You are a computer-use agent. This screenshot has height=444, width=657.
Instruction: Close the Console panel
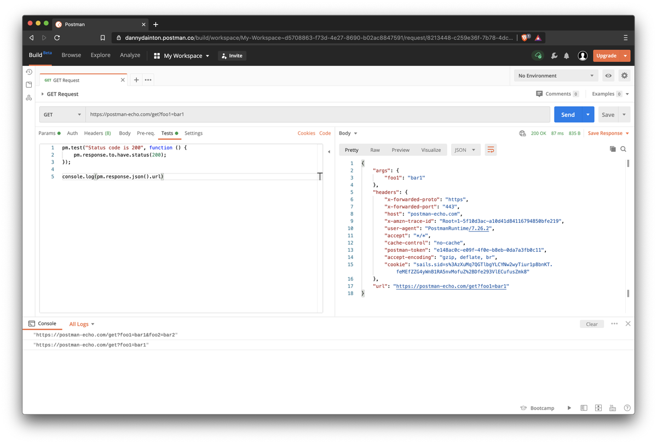pos(628,324)
